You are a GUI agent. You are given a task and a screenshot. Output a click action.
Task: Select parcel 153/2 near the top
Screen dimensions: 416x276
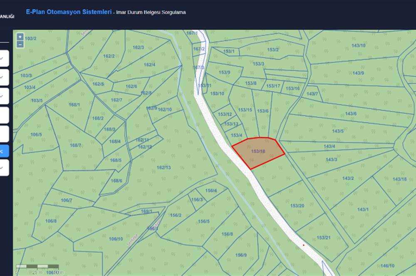tap(273, 50)
